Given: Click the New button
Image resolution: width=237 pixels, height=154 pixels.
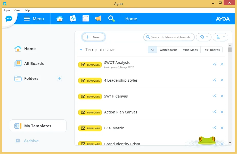Looking at the screenshot, I should coord(93,37).
